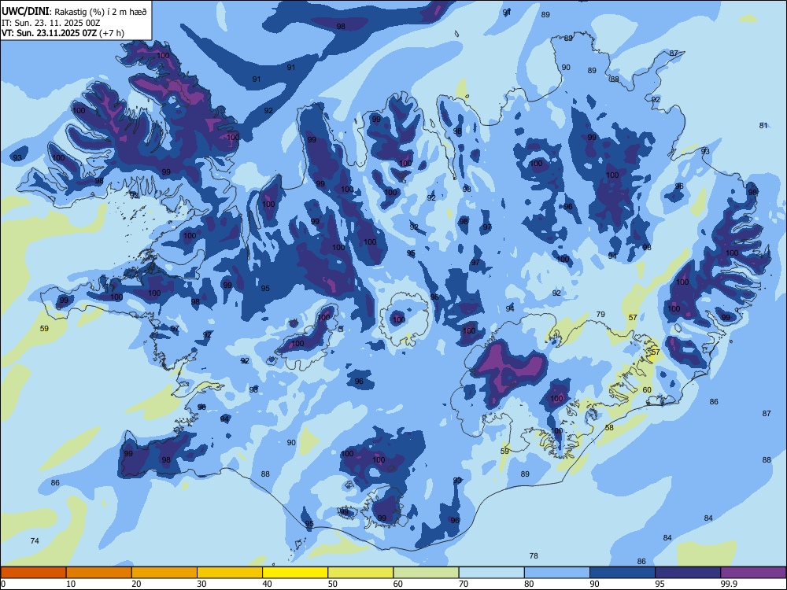Click the '79' humidity value on the map
787x590 pixels.
click(x=600, y=315)
